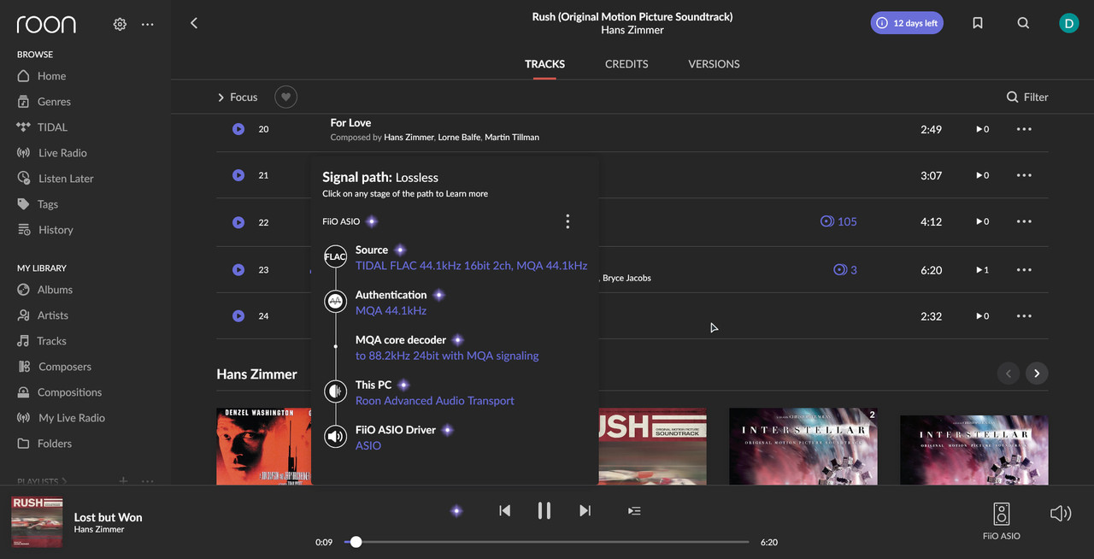Open more options for track 20
The width and height of the screenshot is (1094, 559).
(x=1024, y=129)
